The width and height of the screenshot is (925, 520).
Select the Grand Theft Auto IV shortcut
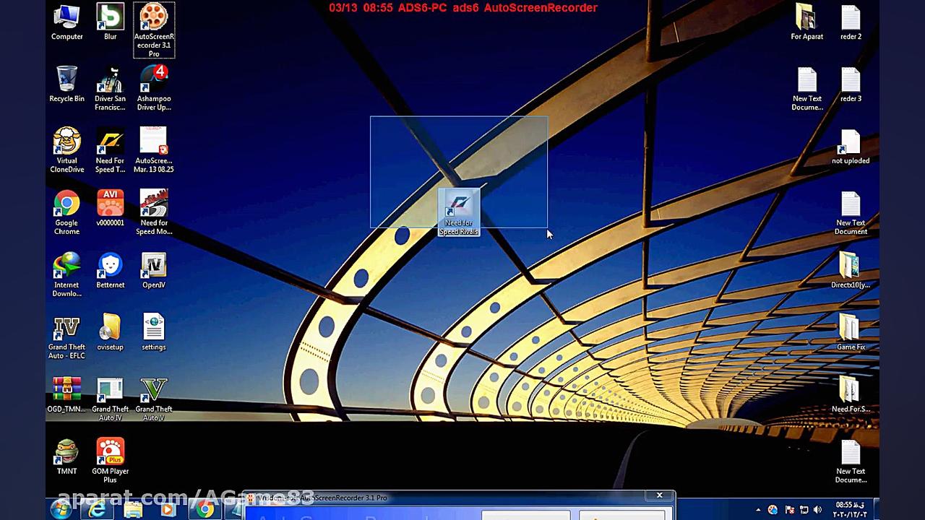coord(110,399)
